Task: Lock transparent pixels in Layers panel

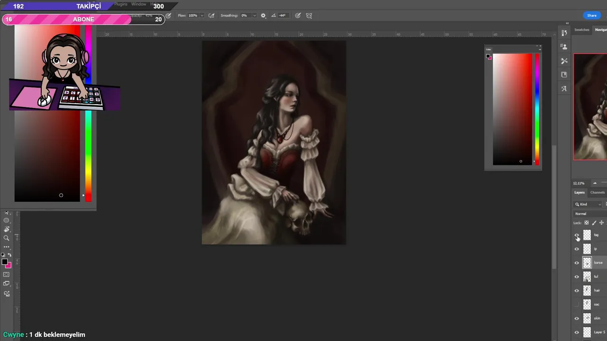Action: pos(587,223)
